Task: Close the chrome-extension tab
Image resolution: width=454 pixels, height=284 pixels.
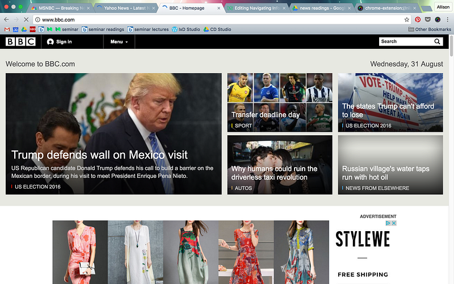Action: pyautogui.click(x=415, y=8)
